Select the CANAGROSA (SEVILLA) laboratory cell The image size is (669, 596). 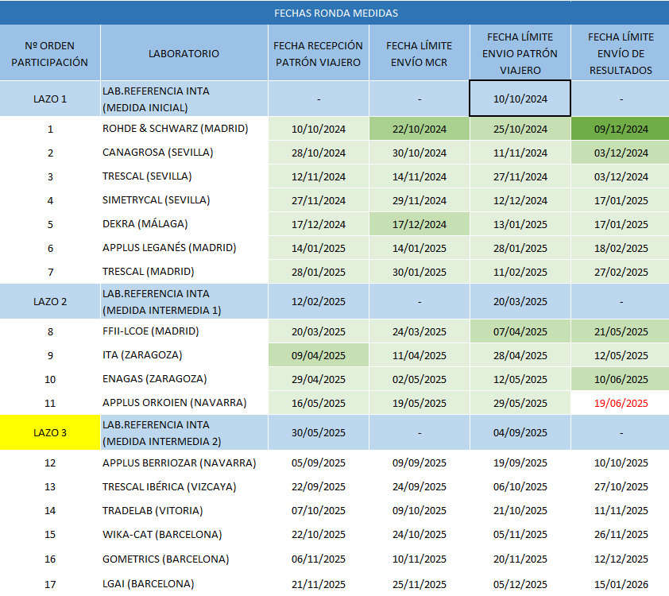[184, 153]
